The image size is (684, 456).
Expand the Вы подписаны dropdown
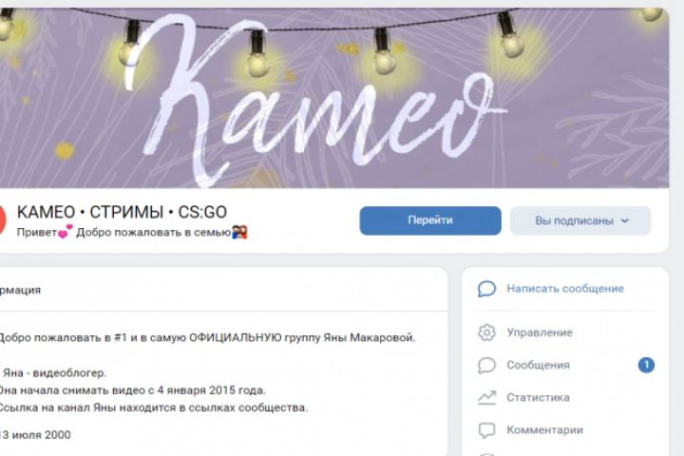pyautogui.click(x=580, y=220)
